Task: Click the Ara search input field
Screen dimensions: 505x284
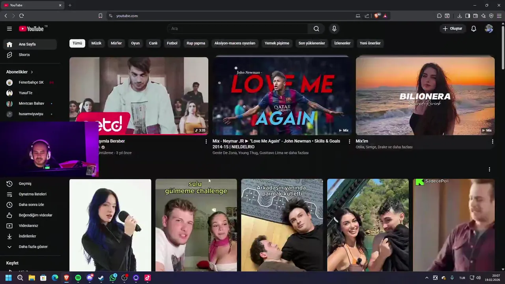Action: pos(238,28)
